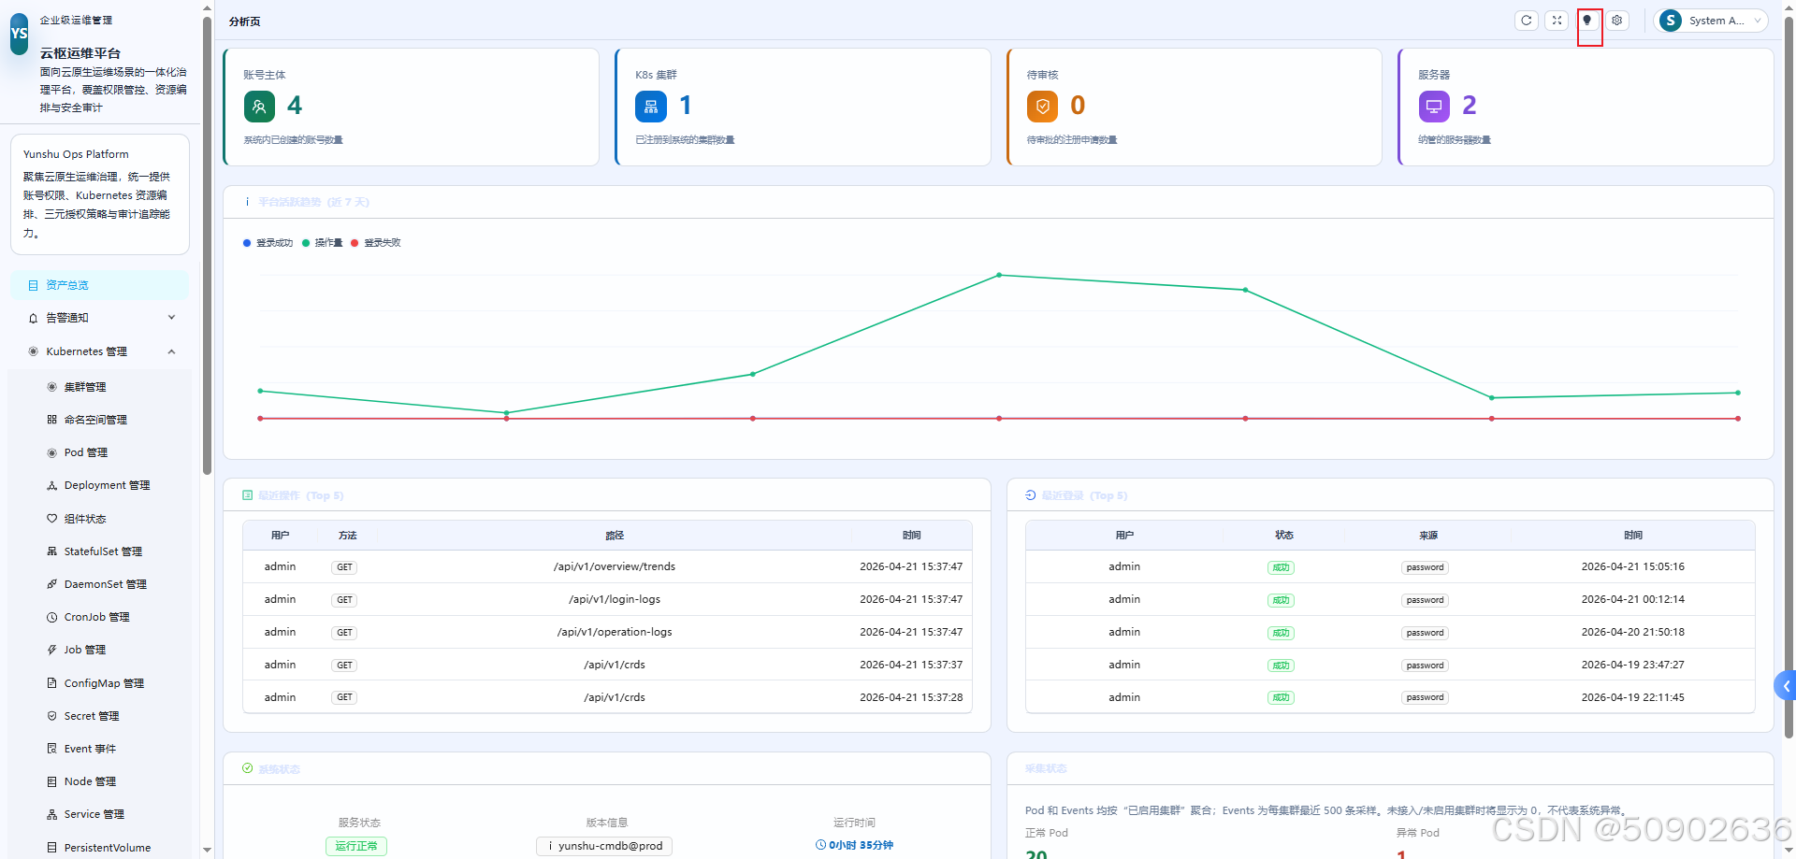Click the YS platform logo
1796x859 pixels.
19,34
